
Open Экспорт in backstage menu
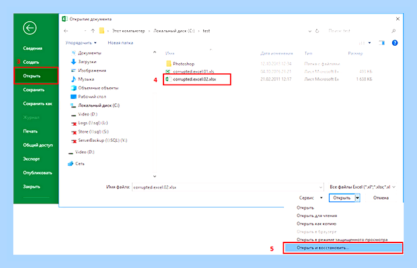pyautogui.click(x=31, y=159)
